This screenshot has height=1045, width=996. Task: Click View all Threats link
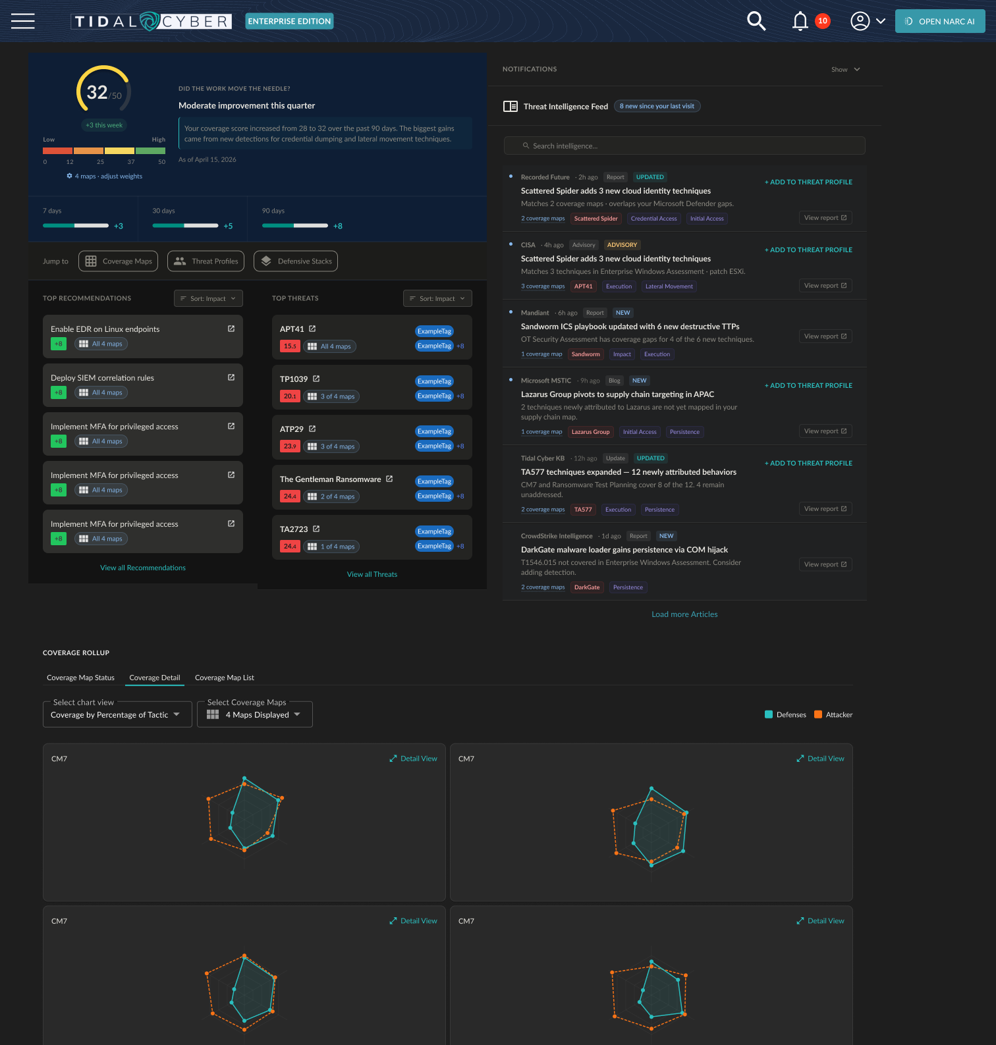click(372, 574)
